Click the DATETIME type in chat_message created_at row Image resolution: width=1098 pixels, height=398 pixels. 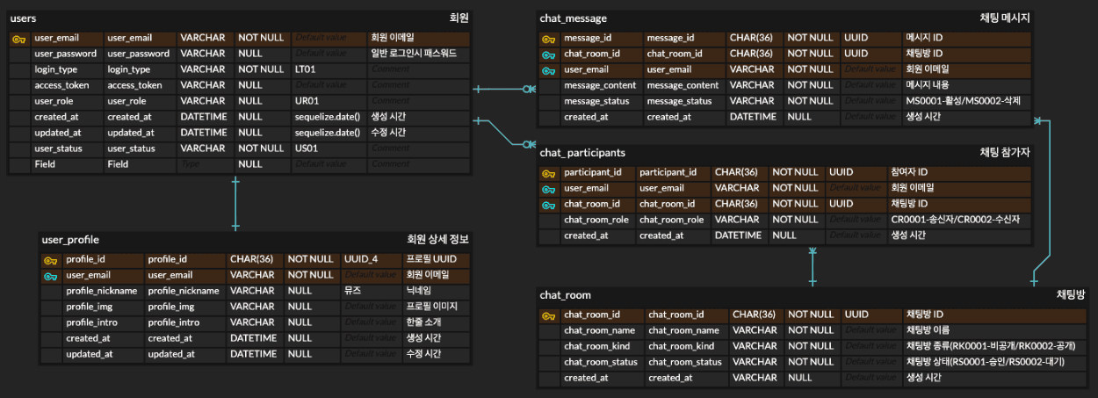click(752, 117)
